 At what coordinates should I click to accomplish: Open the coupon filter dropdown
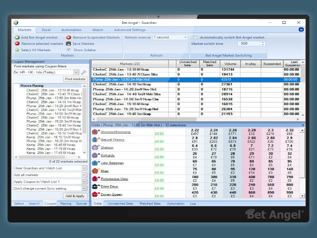point(76,72)
